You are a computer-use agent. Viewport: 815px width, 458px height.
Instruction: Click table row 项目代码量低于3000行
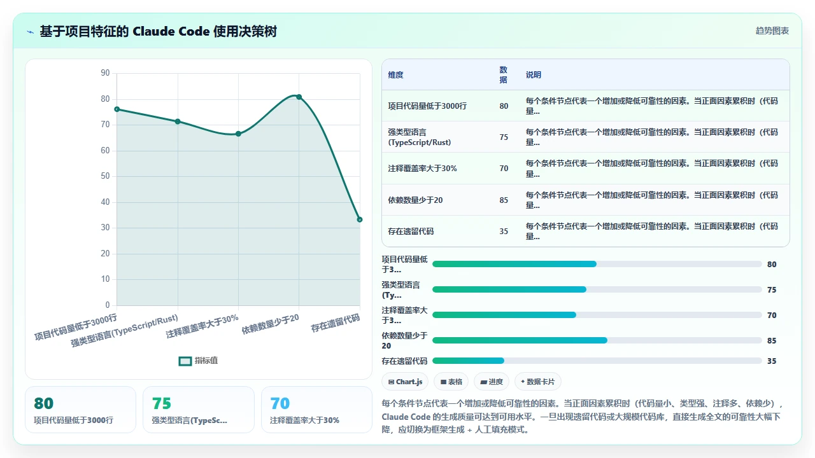[585, 106]
